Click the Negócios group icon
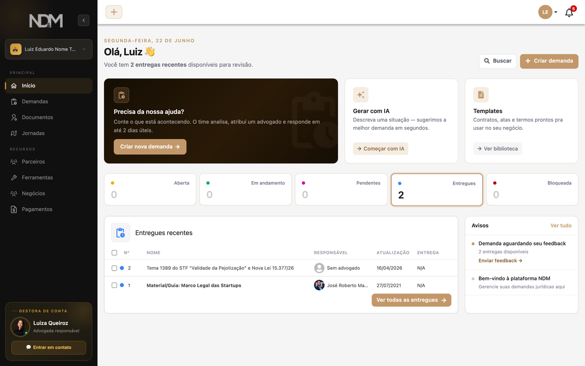585x366 pixels. click(14, 193)
